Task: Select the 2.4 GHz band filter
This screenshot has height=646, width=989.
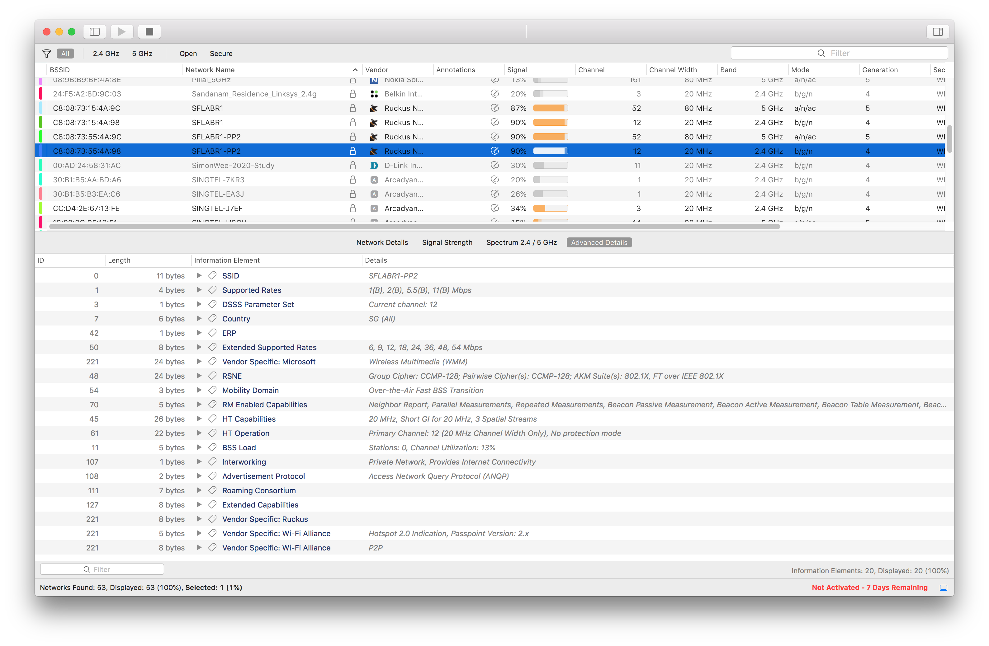Action: (x=107, y=53)
